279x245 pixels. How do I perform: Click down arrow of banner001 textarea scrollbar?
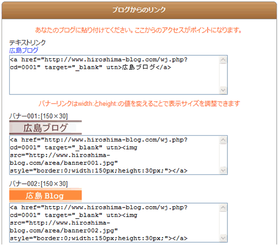(x=223, y=170)
